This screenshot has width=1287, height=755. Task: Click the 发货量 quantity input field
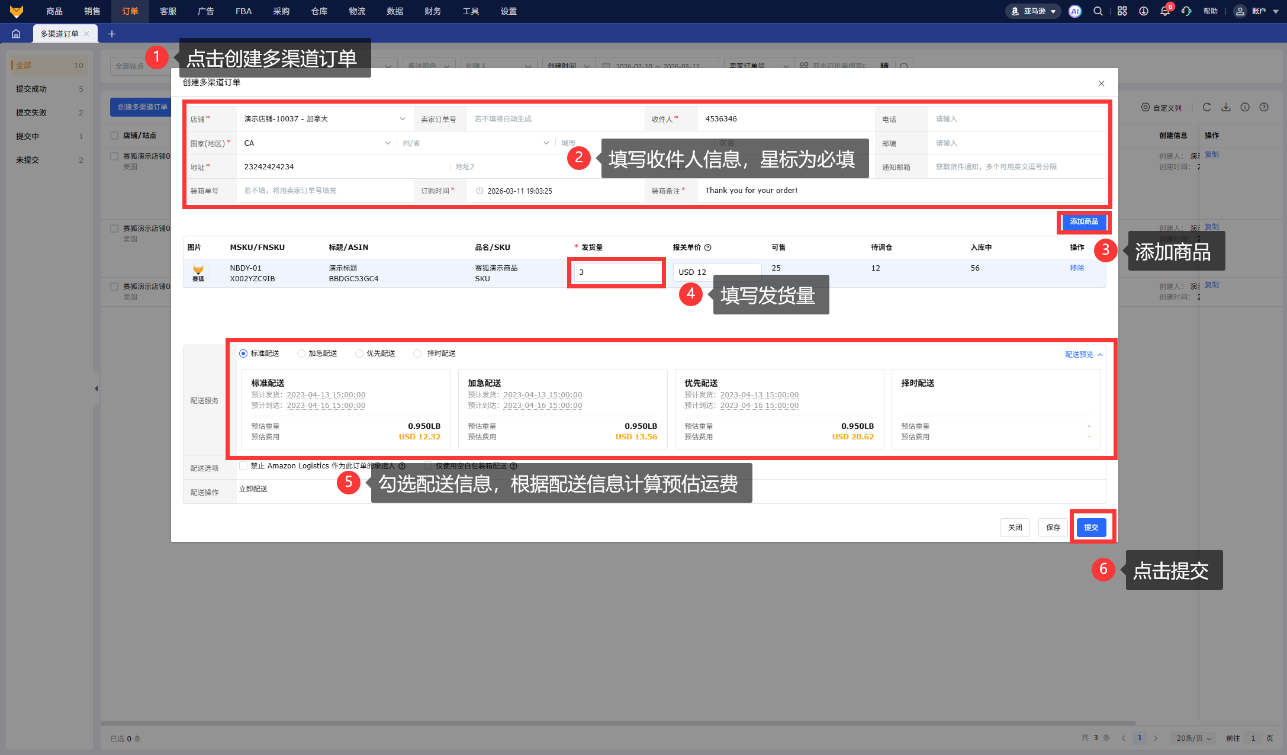(617, 272)
